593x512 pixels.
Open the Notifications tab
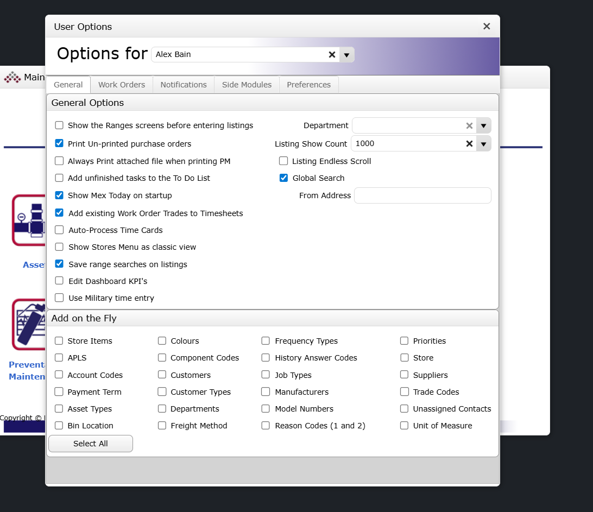[184, 85]
